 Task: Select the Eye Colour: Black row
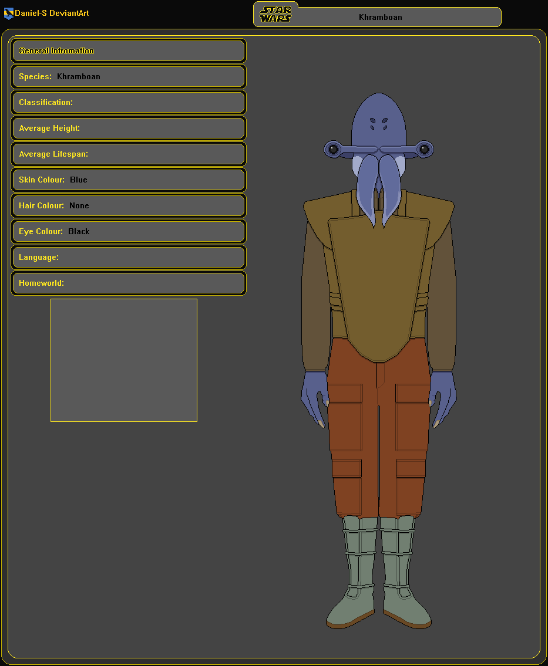pos(129,231)
